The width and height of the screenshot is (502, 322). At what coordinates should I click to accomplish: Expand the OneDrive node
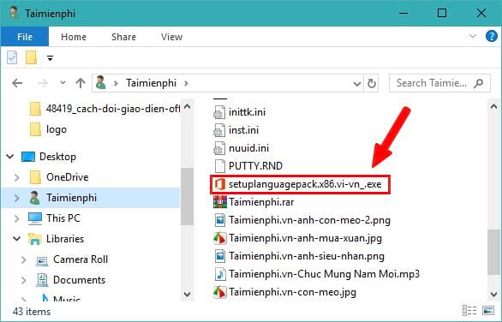pyautogui.click(x=16, y=177)
